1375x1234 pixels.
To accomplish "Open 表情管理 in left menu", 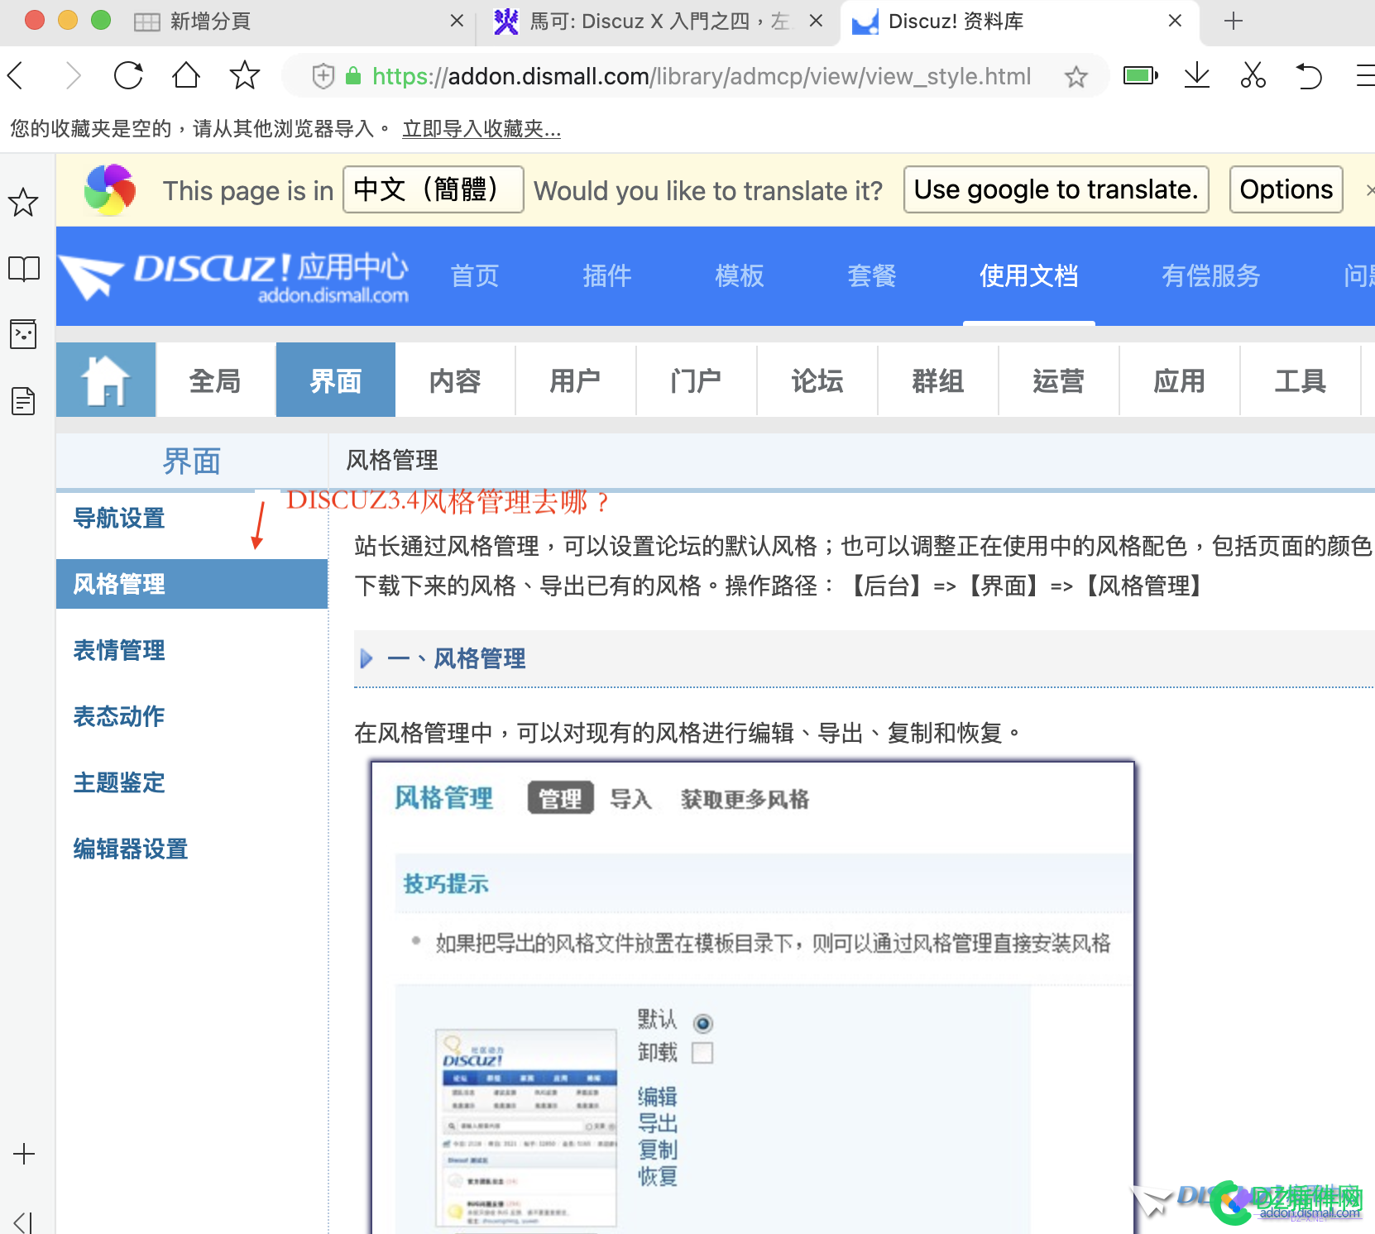I will tap(119, 650).
